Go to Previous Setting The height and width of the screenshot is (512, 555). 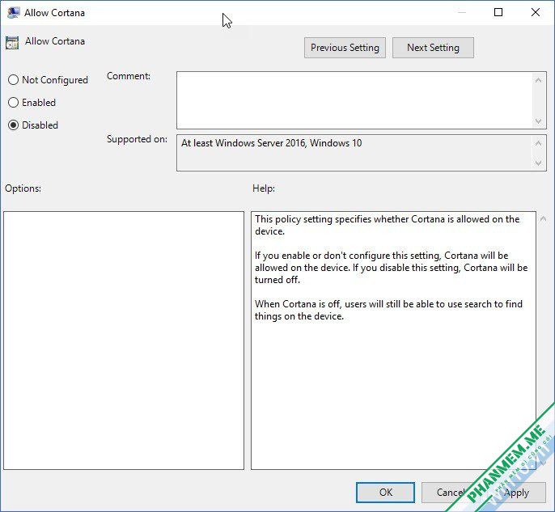coord(345,48)
